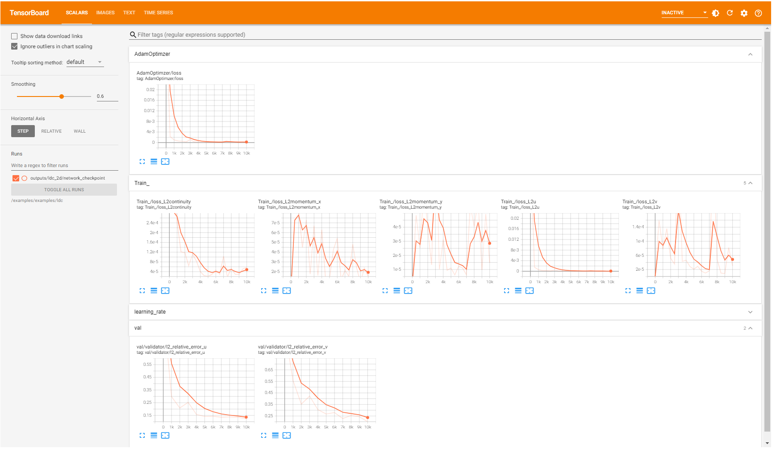Open TensorBoard settings
Viewport: 772px width, 449px height.
pos(744,13)
